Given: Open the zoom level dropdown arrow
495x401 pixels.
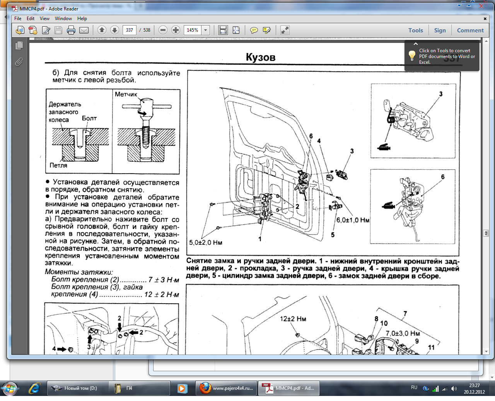Looking at the screenshot, I should [x=206, y=30].
